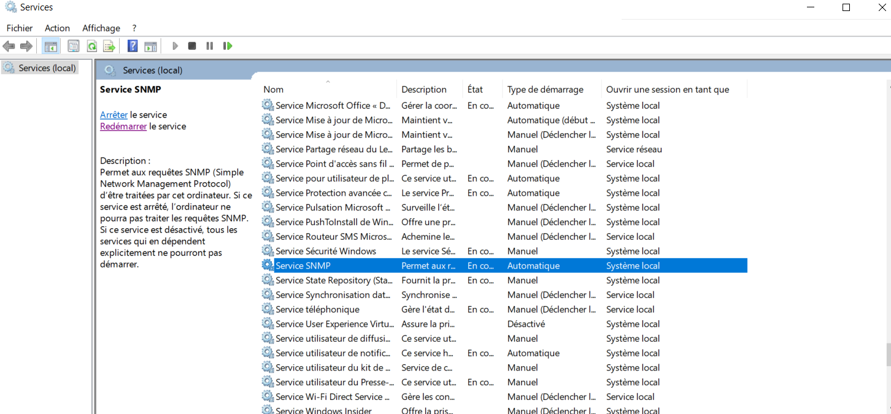This screenshot has width=891, height=414.
Task: Toggle the Show/Hide console tree icon
Action: (x=51, y=46)
